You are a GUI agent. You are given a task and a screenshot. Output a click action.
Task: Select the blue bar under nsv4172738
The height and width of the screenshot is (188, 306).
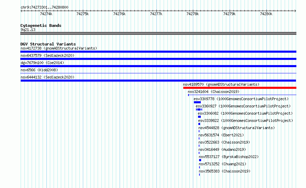click(158, 52)
